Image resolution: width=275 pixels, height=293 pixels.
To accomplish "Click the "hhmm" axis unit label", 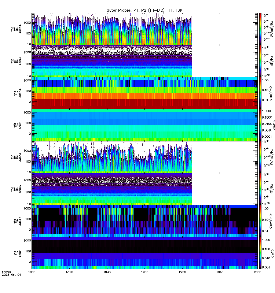I will (6, 272).
